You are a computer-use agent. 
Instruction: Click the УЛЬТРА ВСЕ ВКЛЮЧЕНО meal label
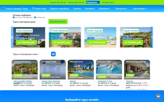click(23, 77)
